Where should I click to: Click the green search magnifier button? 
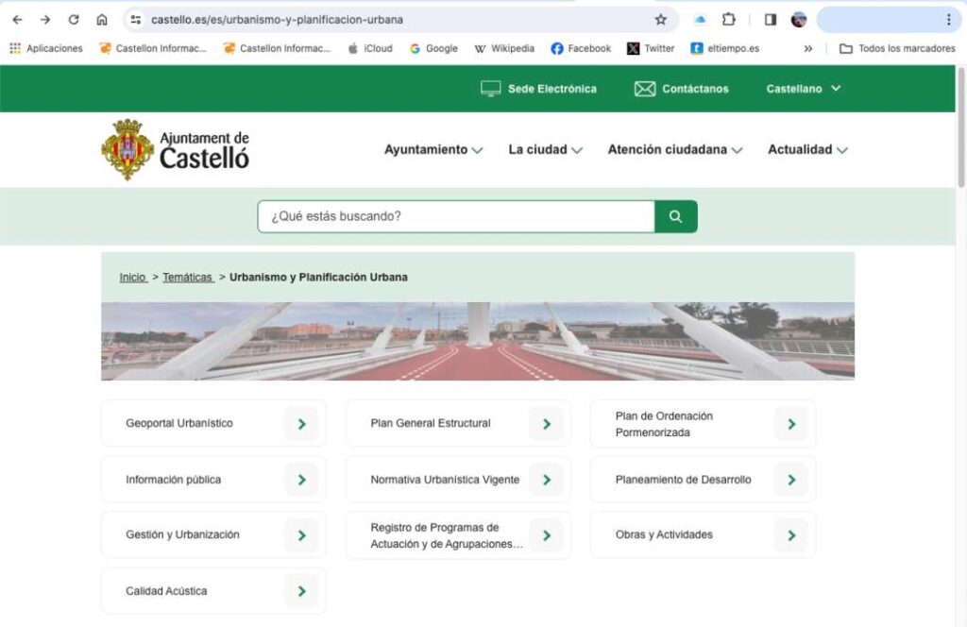(x=675, y=216)
